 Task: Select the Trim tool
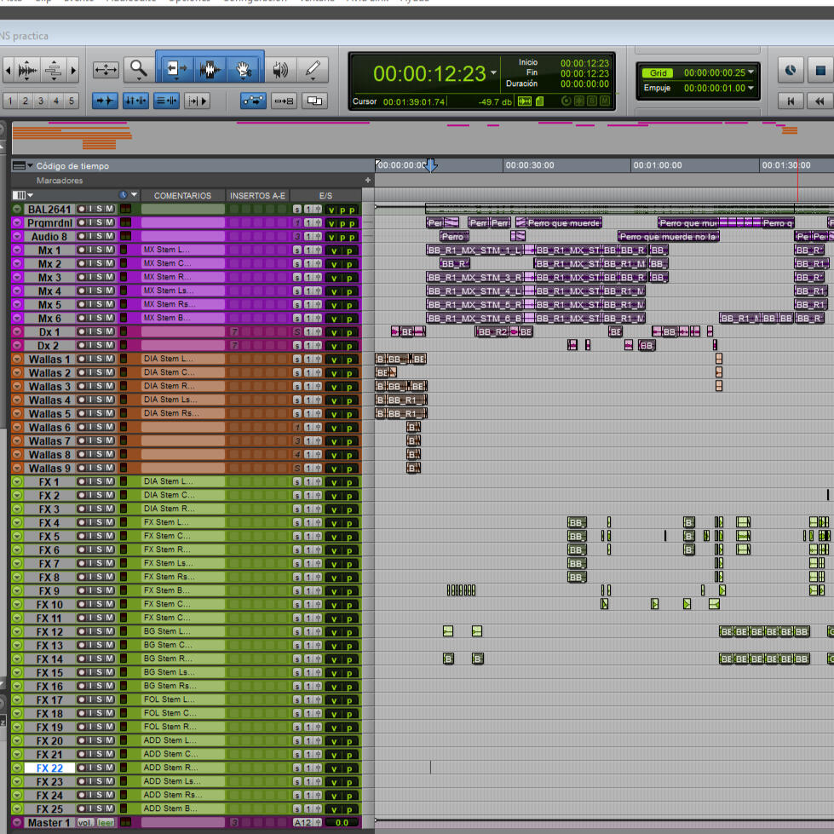coord(176,69)
